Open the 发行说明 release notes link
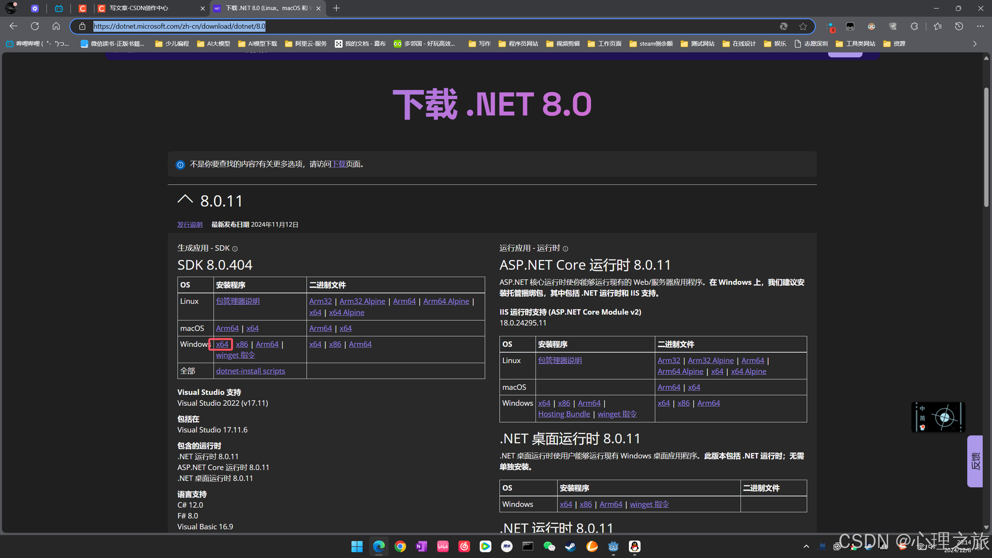Viewport: 992px width, 558px height. (189, 224)
